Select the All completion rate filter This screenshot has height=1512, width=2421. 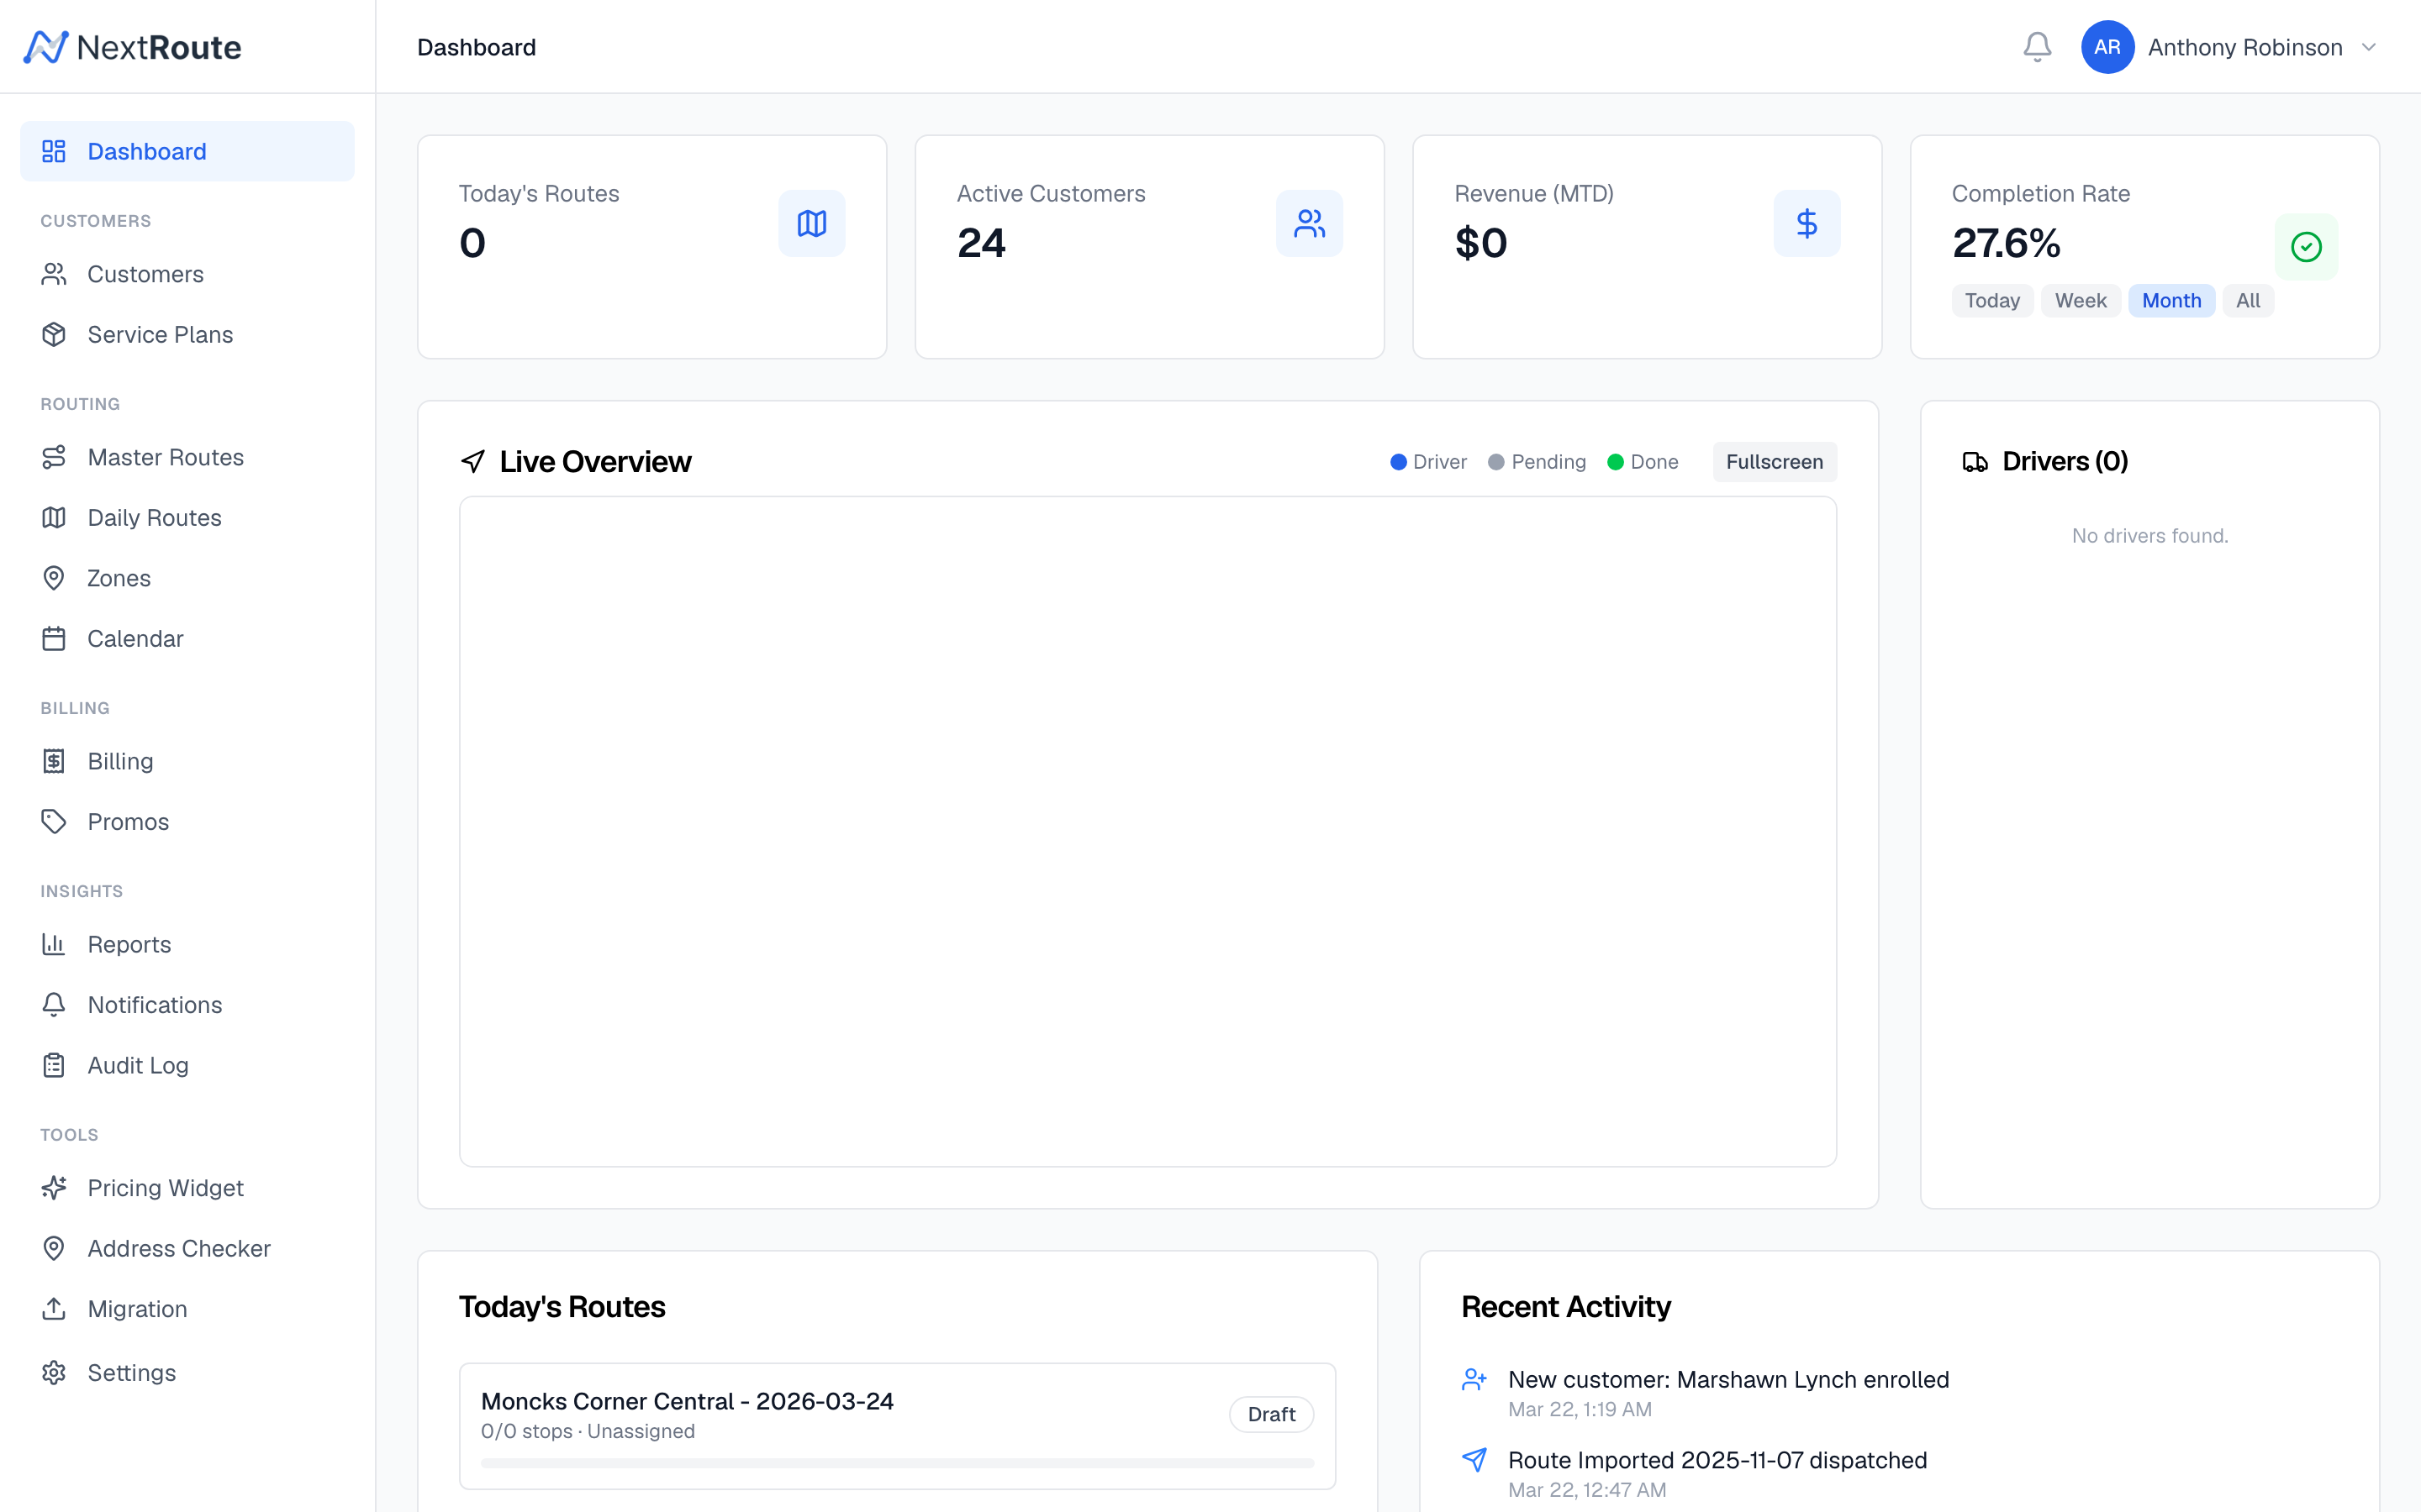2247,301
